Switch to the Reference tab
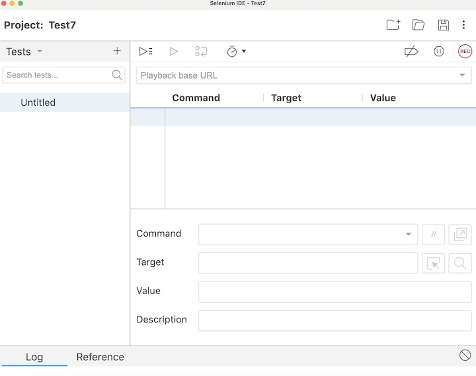This screenshot has width=476, height=376. 100,357
